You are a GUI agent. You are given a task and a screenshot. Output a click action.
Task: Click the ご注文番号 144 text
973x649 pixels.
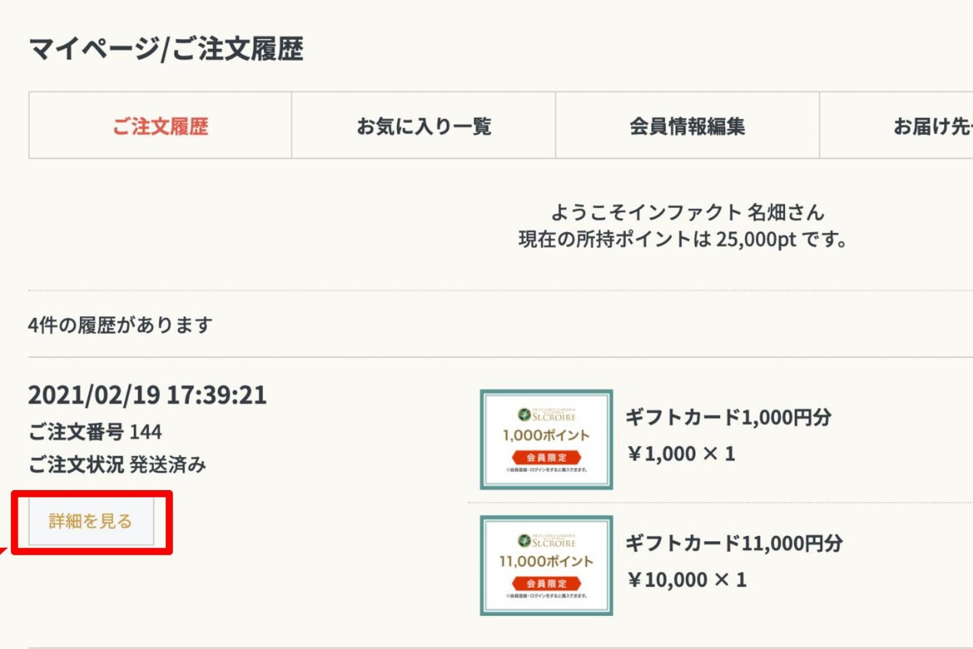(95, 432)
